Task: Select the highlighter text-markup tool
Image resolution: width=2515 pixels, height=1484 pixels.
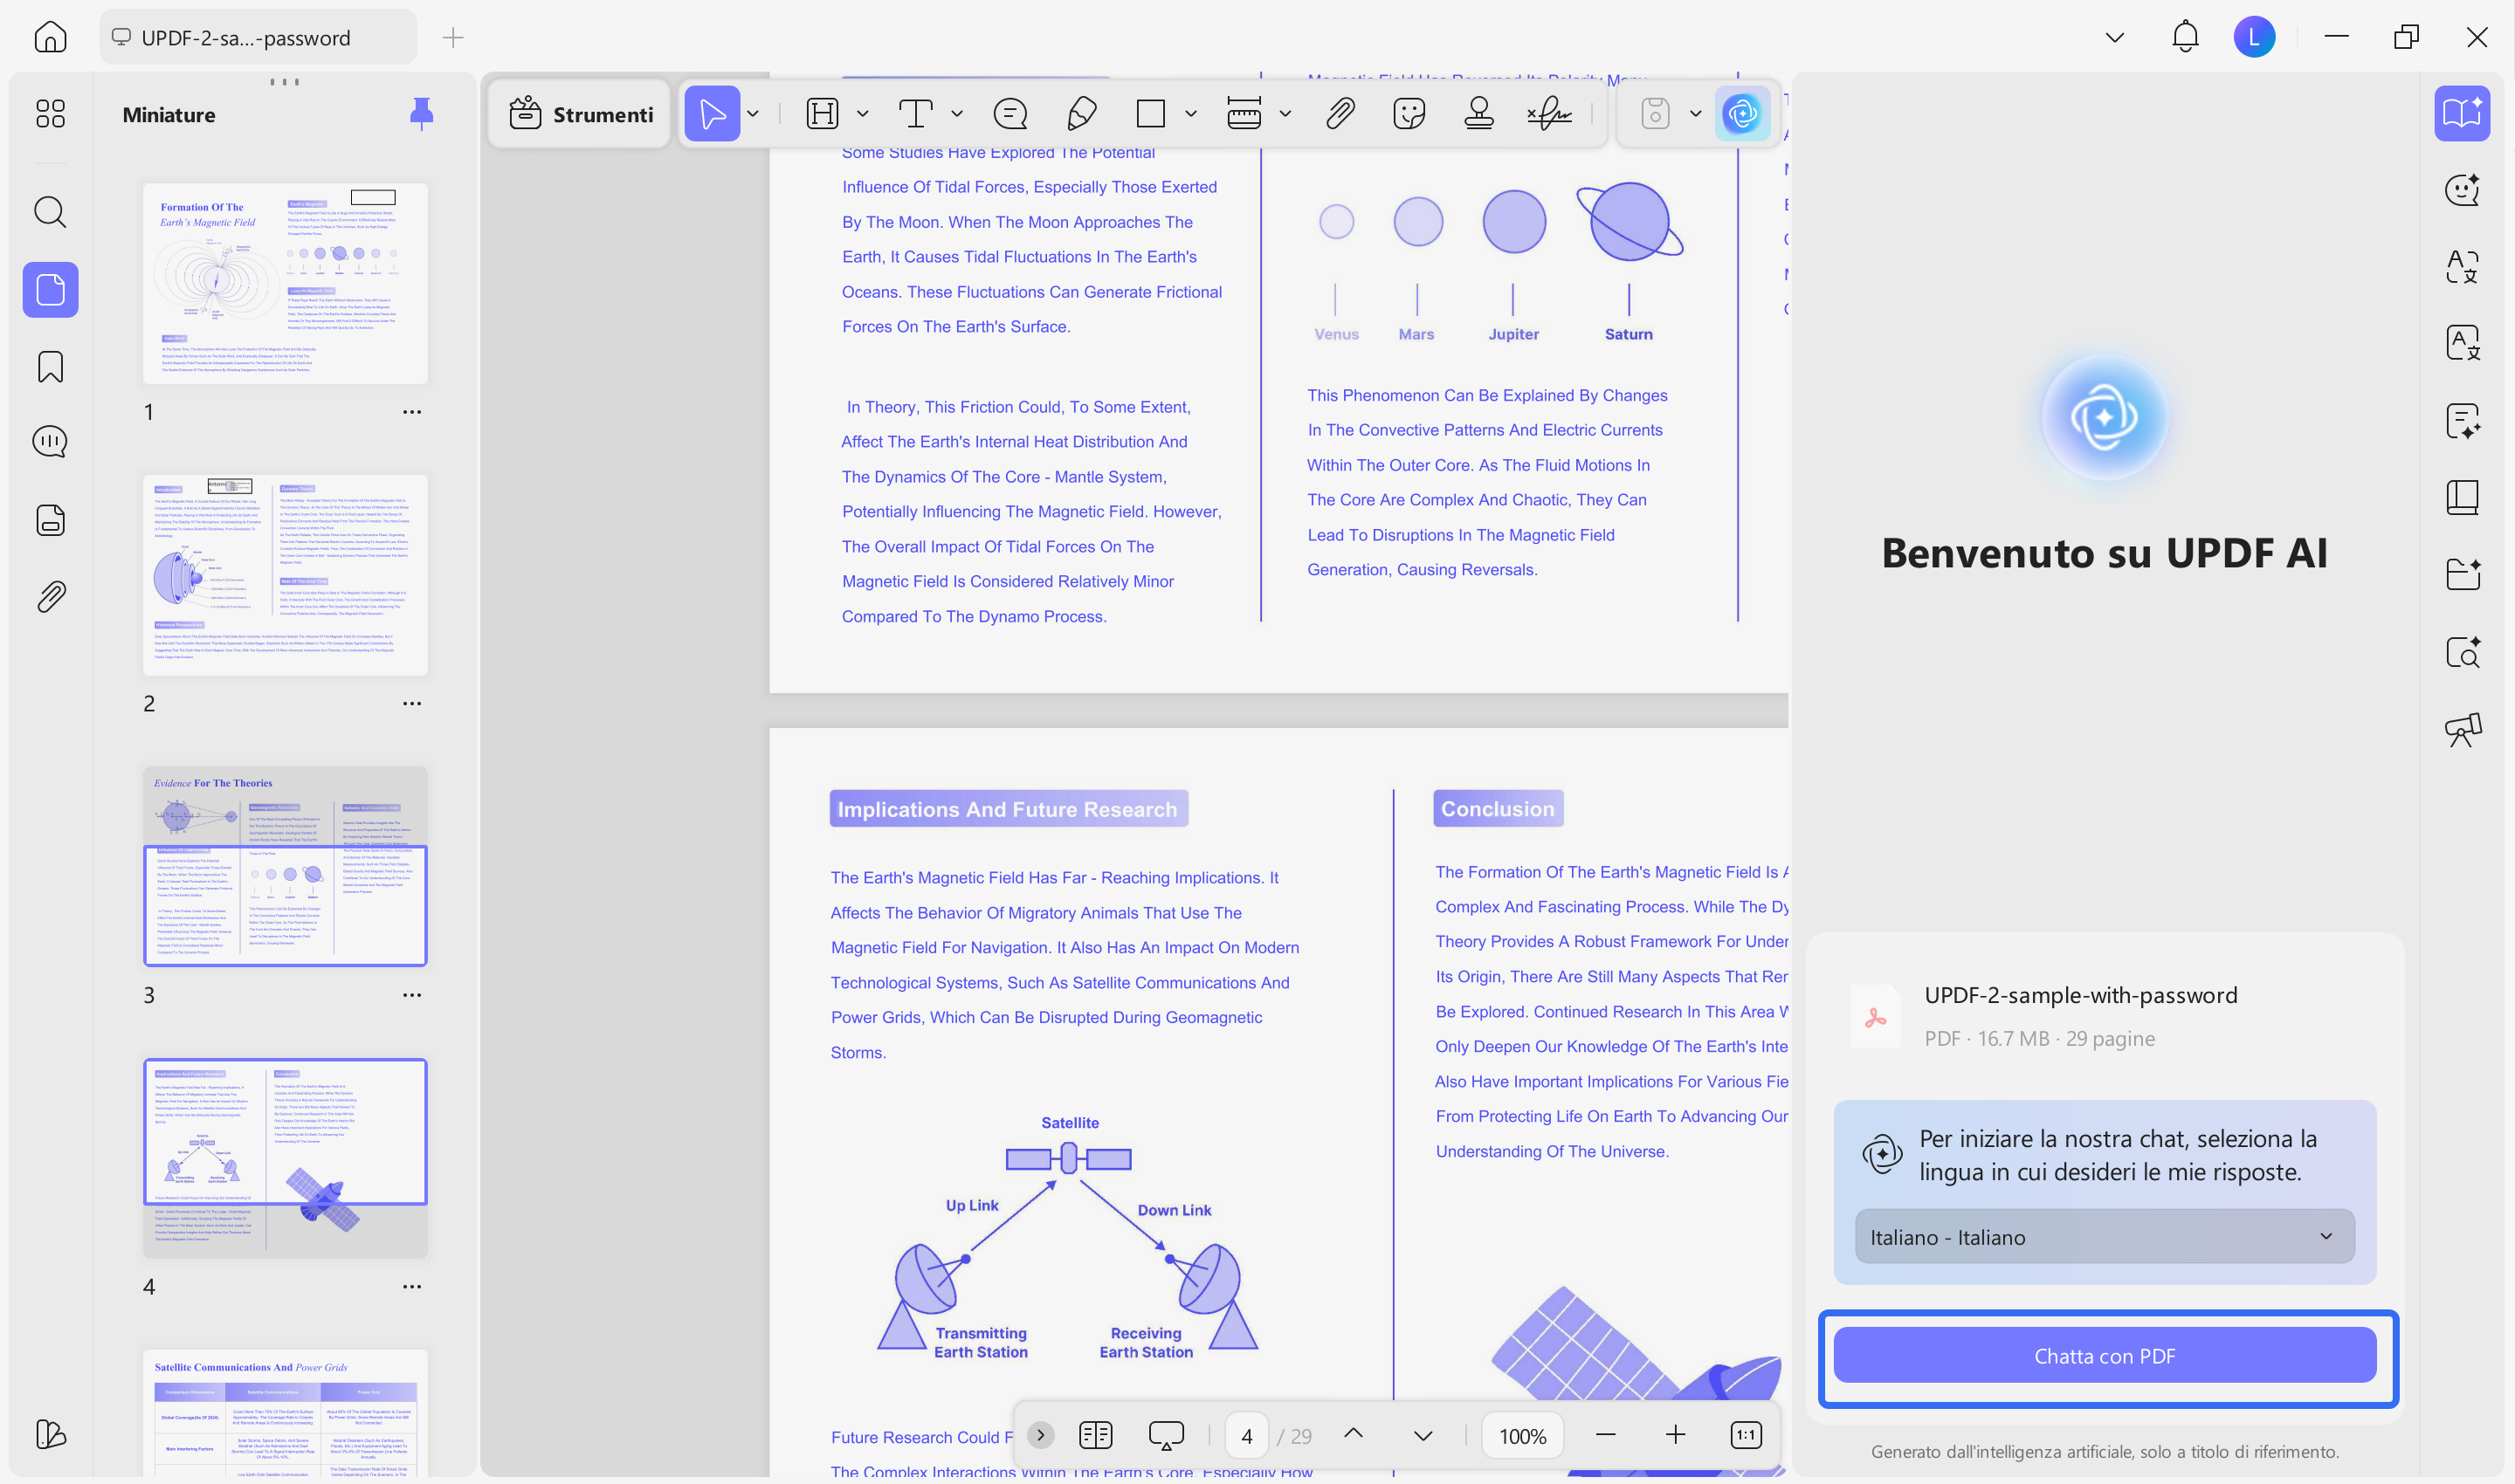Action: (x=823, y=114)
